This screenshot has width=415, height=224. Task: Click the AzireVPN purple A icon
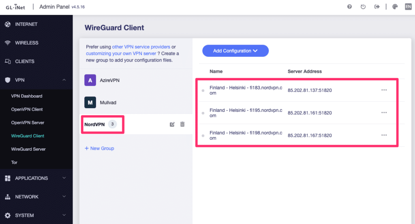click(90, 80)
